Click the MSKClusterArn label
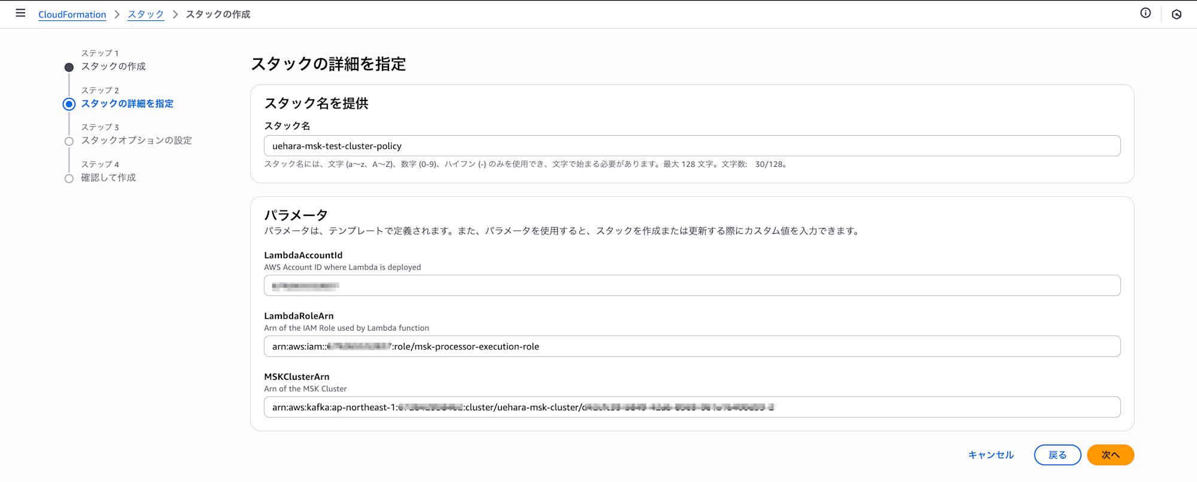 [297, 377]
